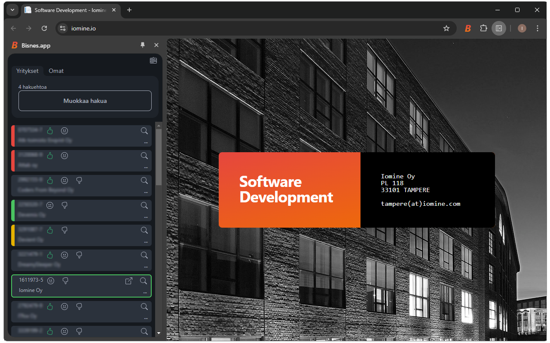Viewport: 550px width, 343px height.
Task: Select the Yritykset tab
Action: (27, 71)
